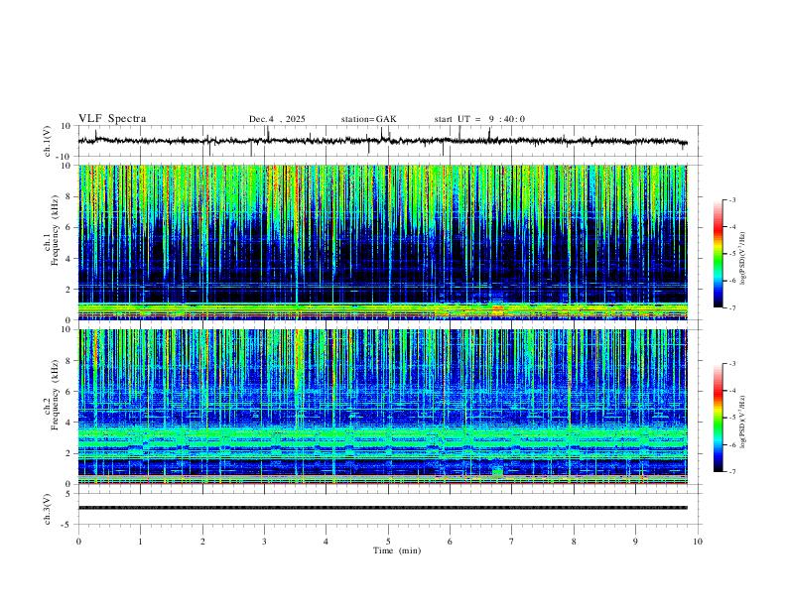
Task: Click the "4" kHz tick on ch.2 axis
Action: coord(68,423)
